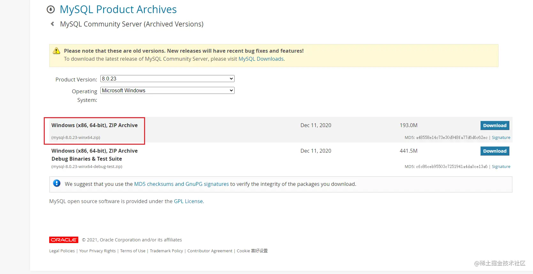533x274 pixels.
Task: Click the first Windows (x86, 64-bit), ZIP Archive title
Action: [95, 126]
